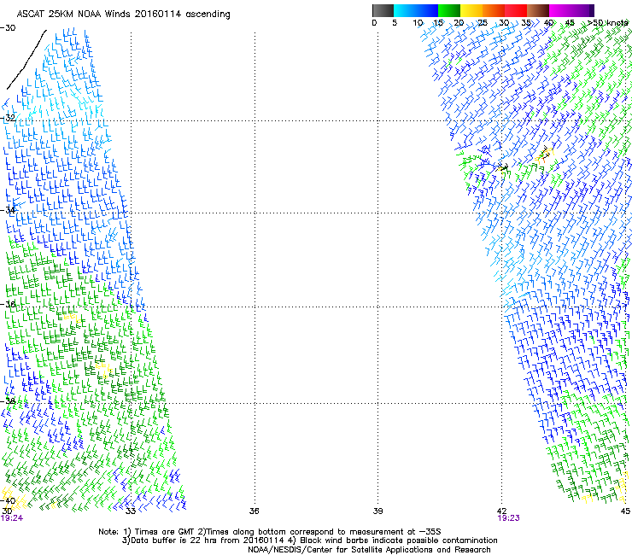
Task: Click the black coastline line at top-left
Action: coord(26,59)
